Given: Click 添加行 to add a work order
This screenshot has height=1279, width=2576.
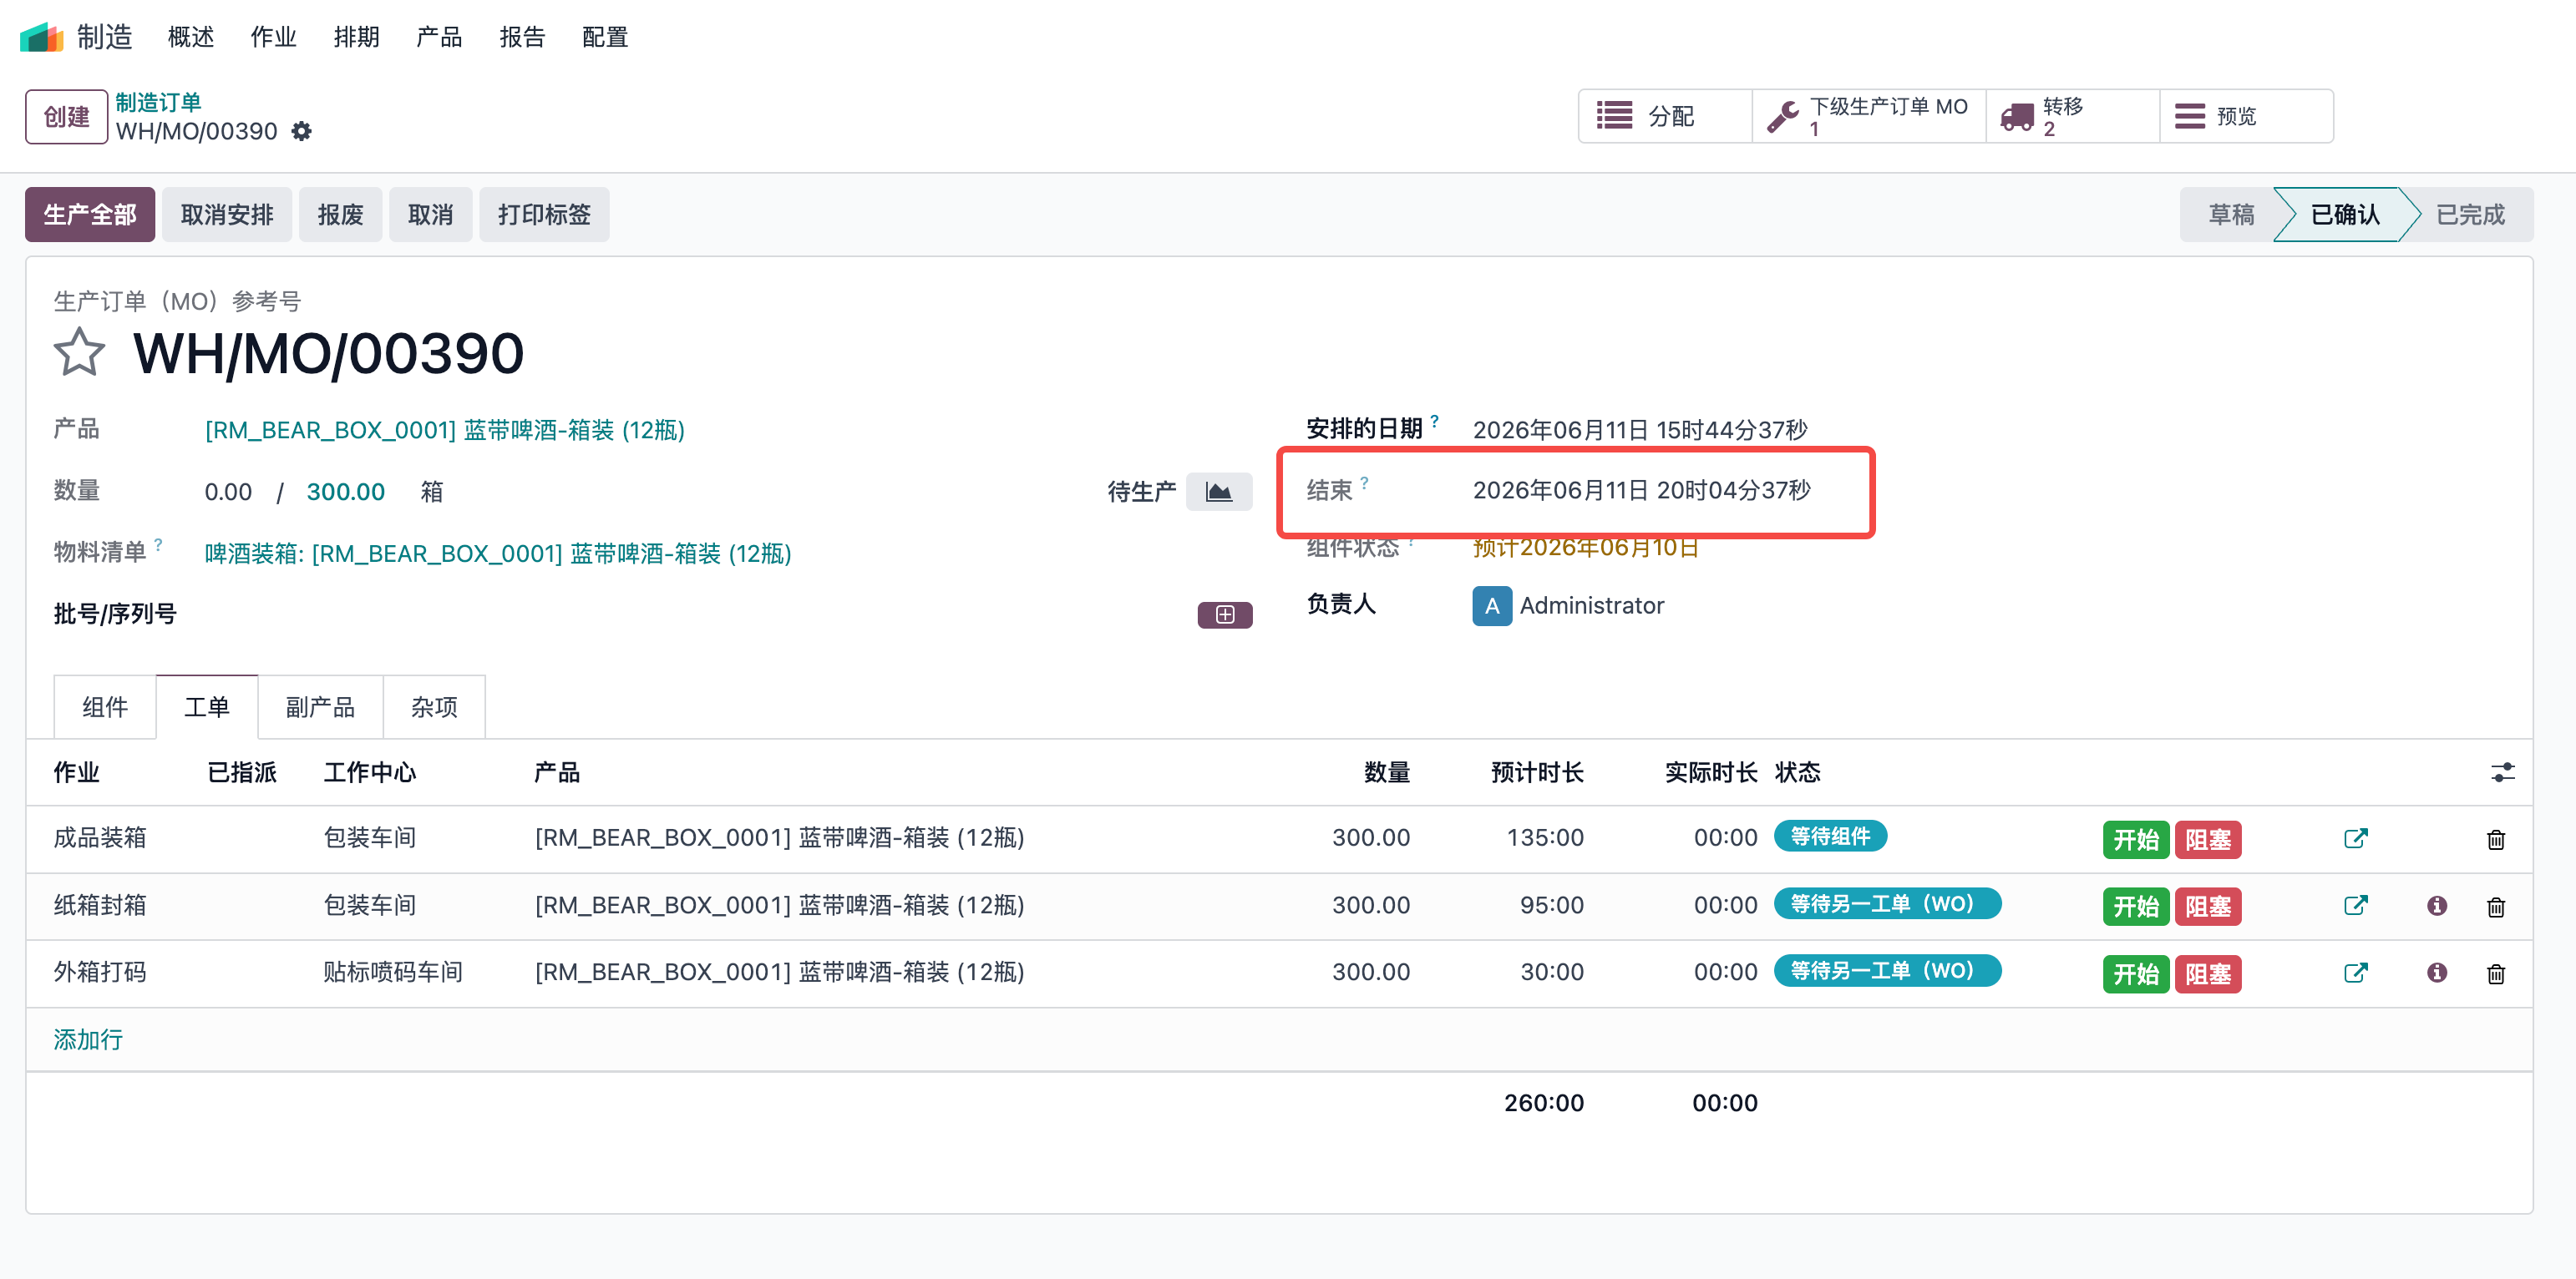Looking at the screenshot, I should click(88, 1040).
